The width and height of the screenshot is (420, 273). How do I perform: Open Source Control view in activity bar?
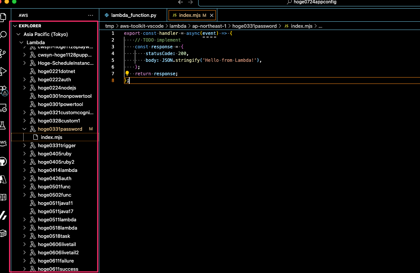pyautogui.click(x=3, y=53)
